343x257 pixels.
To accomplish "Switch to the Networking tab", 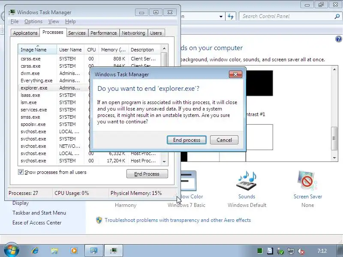I will pyautogui.click(x=133, y=33).
